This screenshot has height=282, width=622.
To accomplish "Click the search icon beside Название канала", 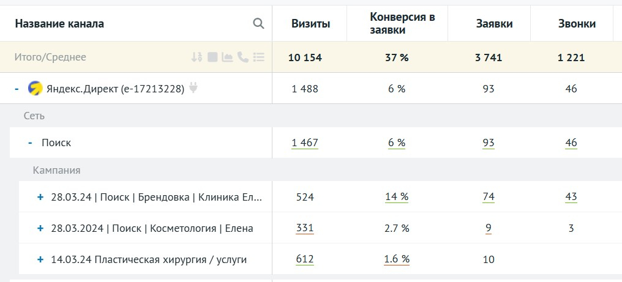I will point(258,24).
